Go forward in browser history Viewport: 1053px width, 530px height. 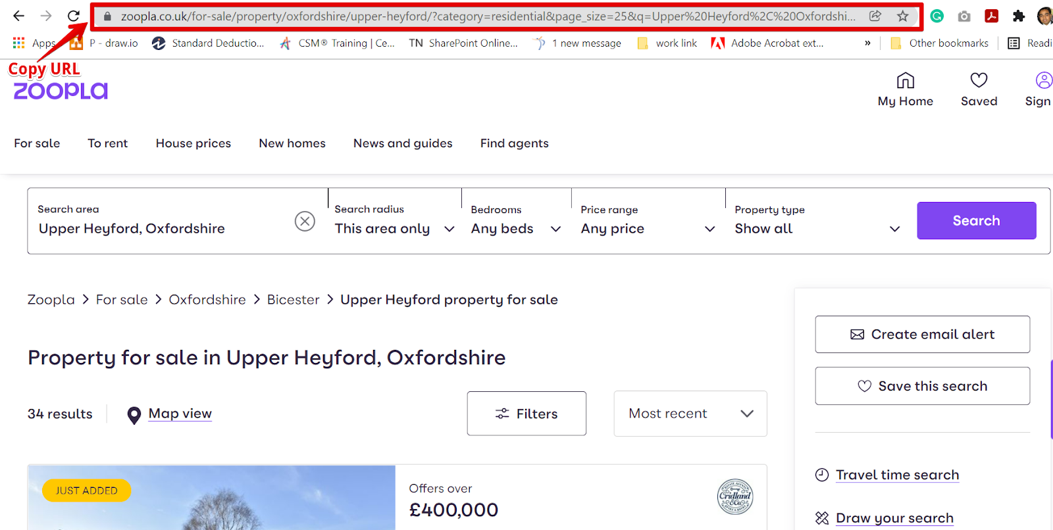tap(46, 16)
